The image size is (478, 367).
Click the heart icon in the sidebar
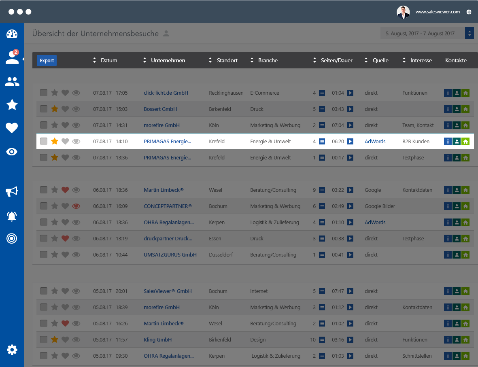coord(12,128)
